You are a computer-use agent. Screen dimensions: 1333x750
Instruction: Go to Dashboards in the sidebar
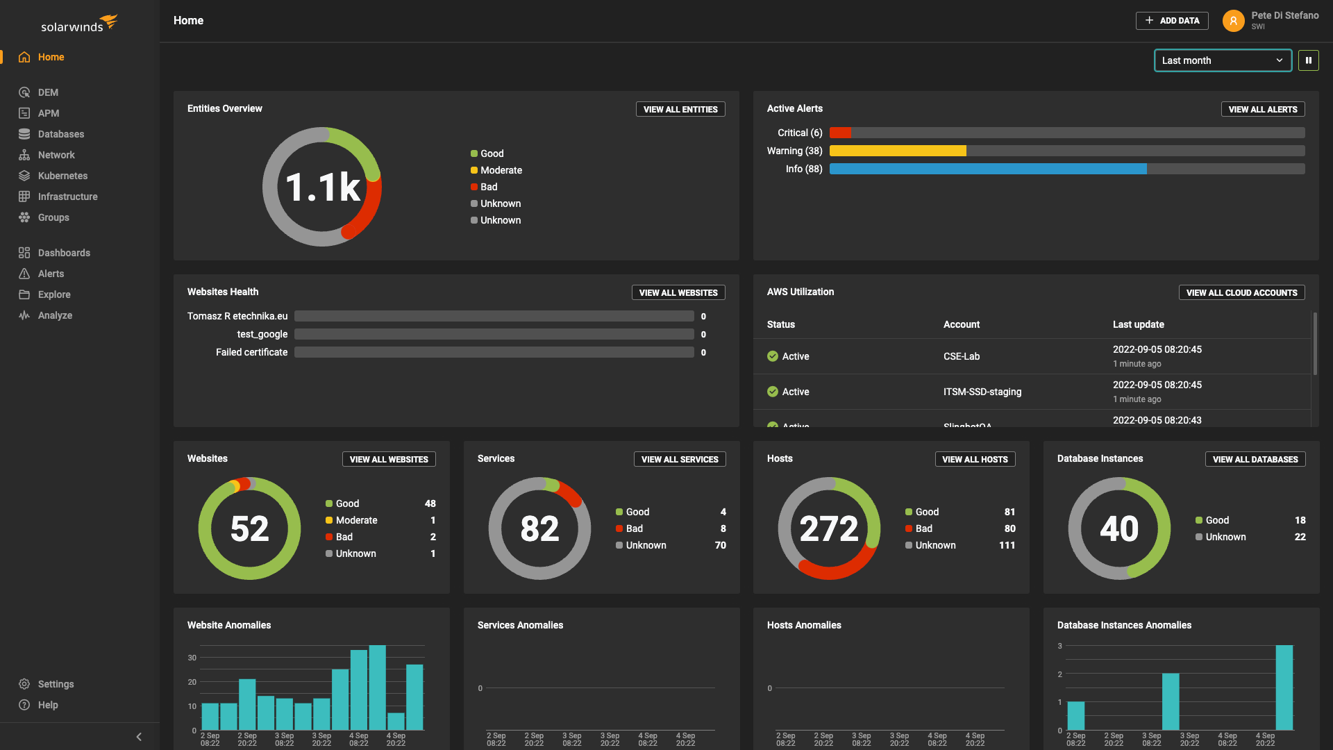[x=64, y=253]
